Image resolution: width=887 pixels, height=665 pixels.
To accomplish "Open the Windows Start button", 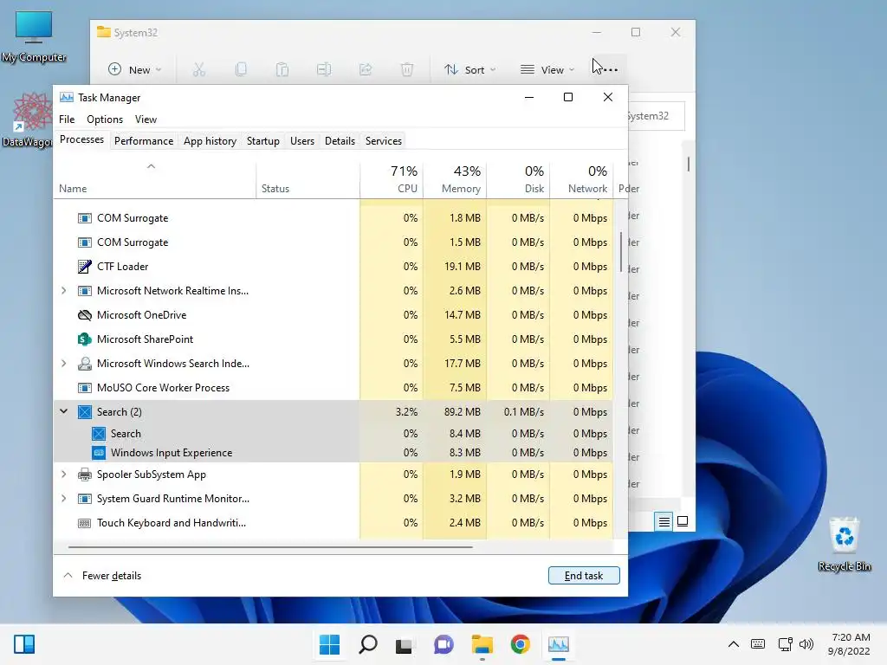I will [x=329, y=644].
